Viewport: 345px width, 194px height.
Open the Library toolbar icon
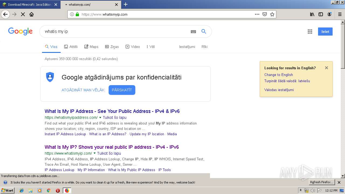(312, 14)
